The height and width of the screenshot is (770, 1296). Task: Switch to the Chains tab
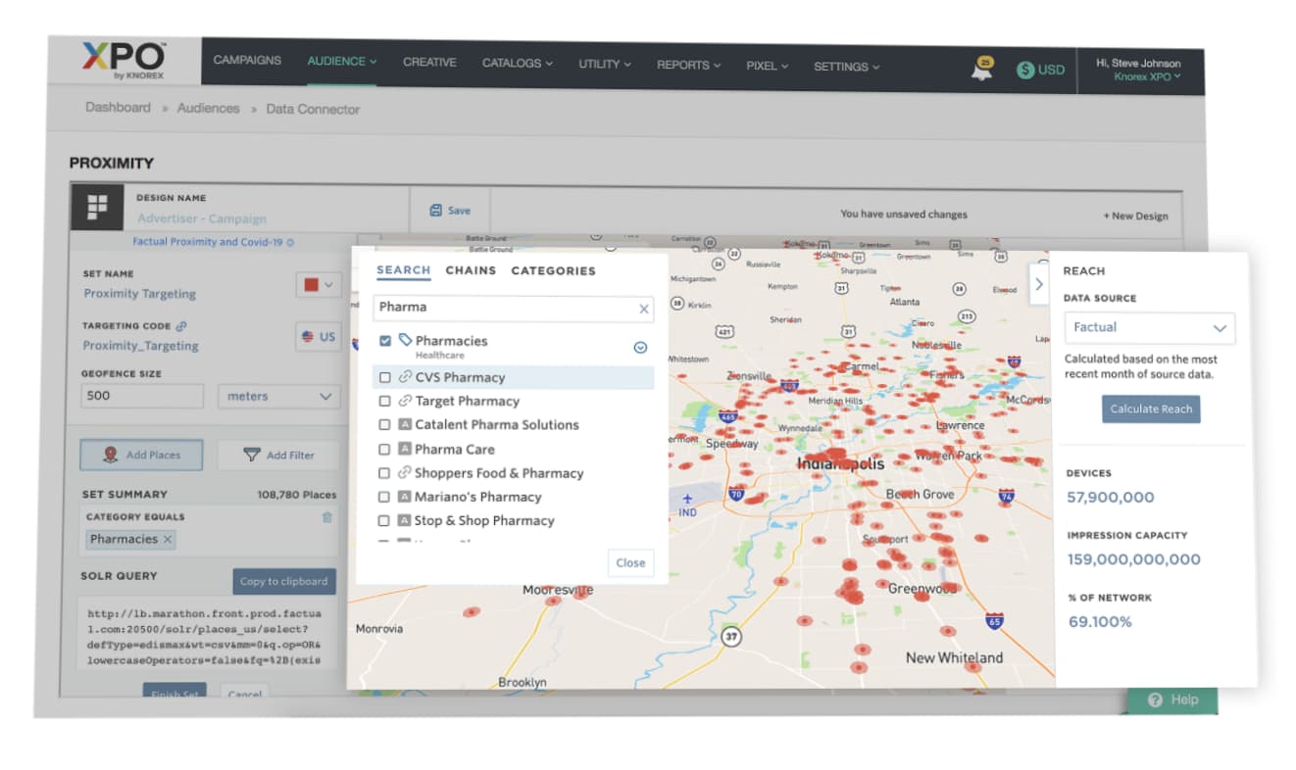point(471,270)
